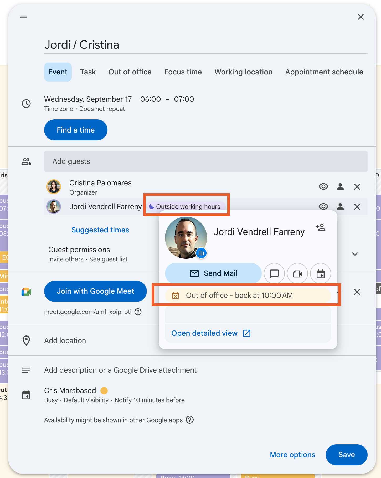Click the Outside working hours chip
This screenshot has width=381, height=478.
click(186, 206)
